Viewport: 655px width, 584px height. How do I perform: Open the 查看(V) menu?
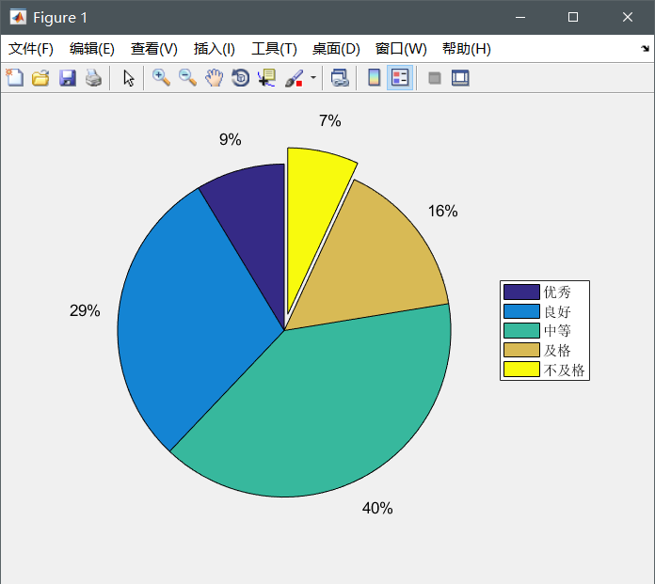coord(154,49)
